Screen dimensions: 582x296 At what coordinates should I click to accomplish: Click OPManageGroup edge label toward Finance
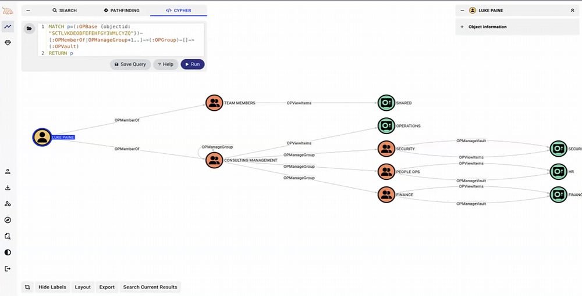(299, 178)
